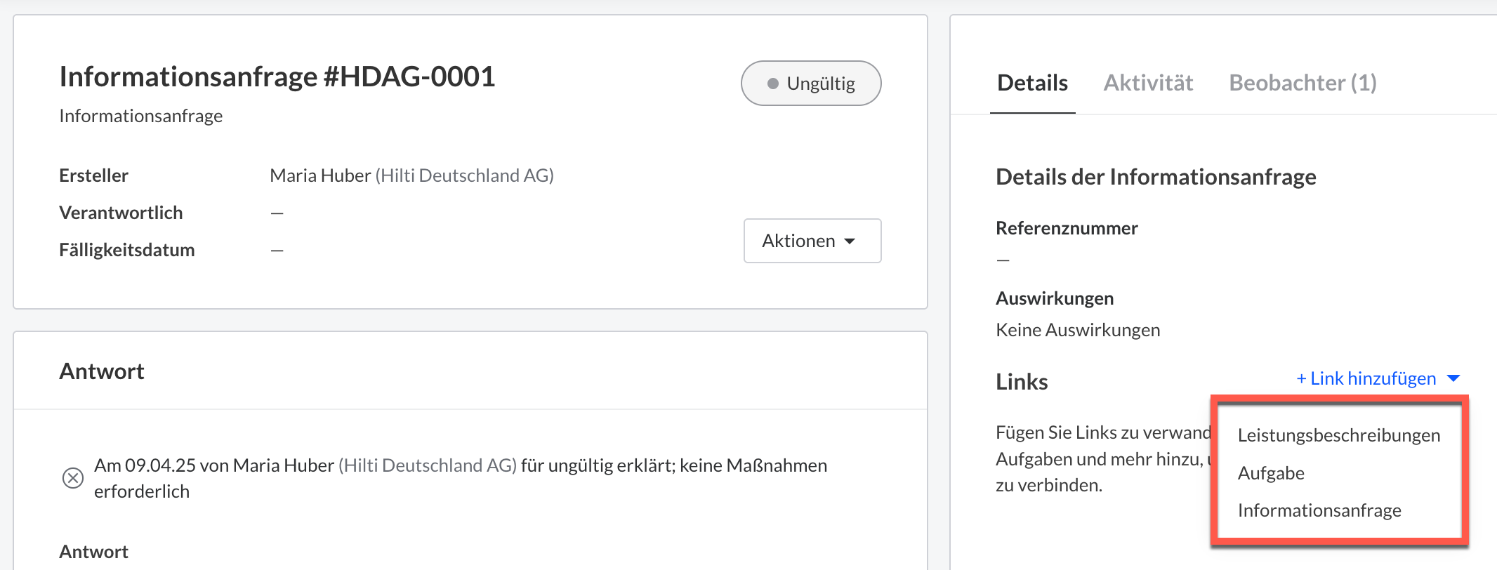Click the blue arrow next to Link hinzufügen
Viewport: 1497px width, 570px height.
coord(1453,378)
